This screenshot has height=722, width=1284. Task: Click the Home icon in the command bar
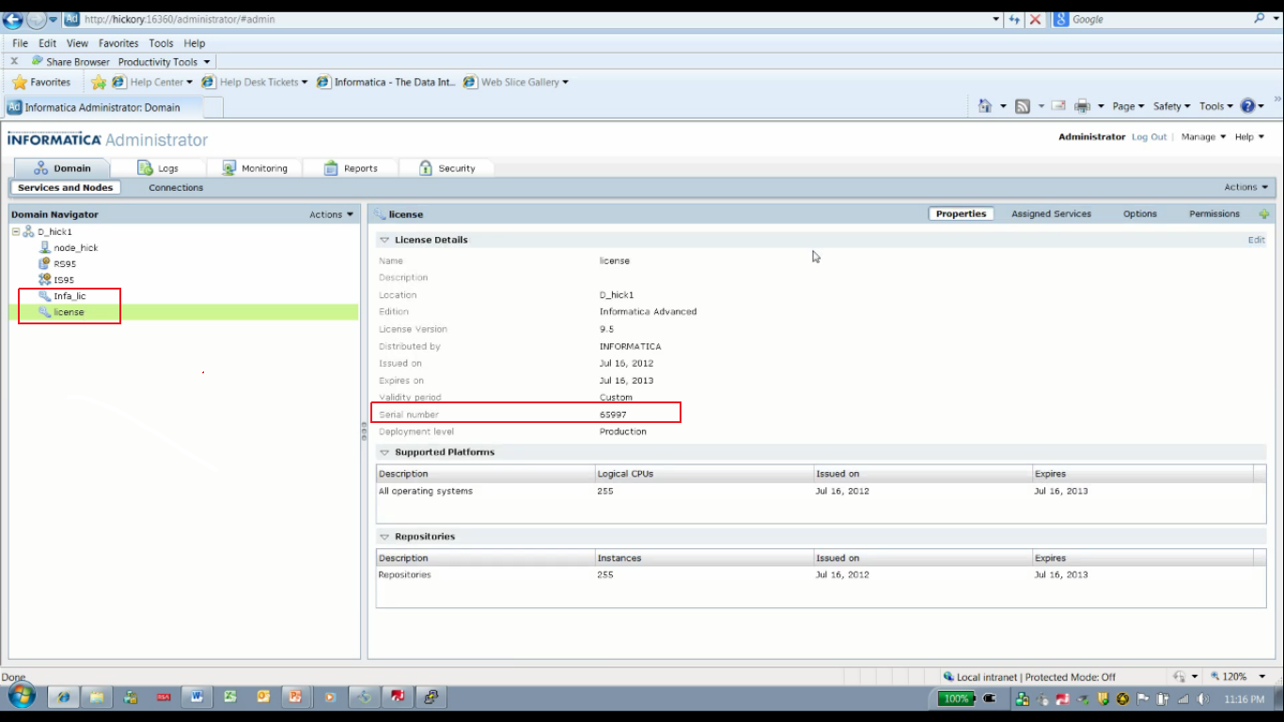pos(985,106)
